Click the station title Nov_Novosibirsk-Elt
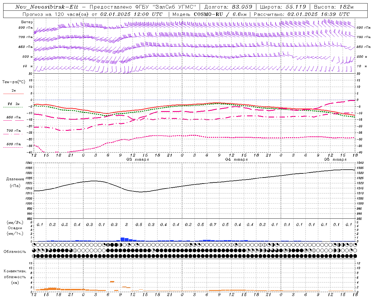Image resolution: width=372 pixels, height=297 pixels. pos(47,7)
